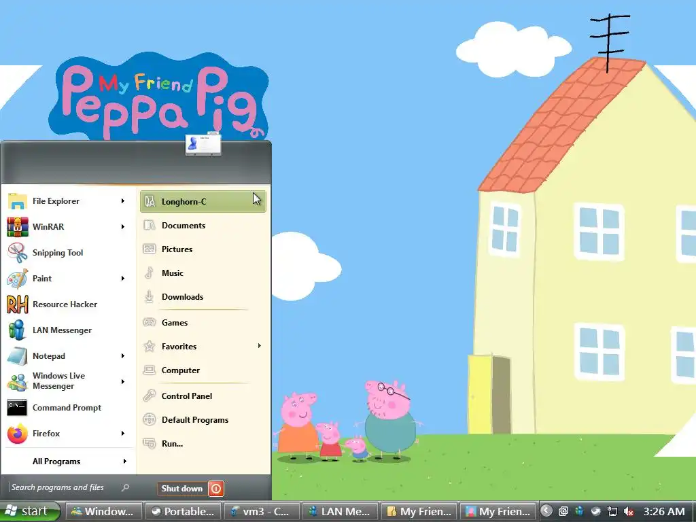Expand the WinRAR submenu arrow
This screenshot has width=696, height=522.
coord(123,227)
